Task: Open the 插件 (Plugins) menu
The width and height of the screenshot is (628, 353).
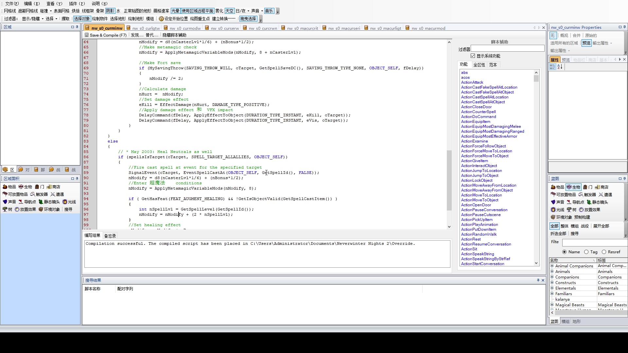Action: click(x=77, y=4)
